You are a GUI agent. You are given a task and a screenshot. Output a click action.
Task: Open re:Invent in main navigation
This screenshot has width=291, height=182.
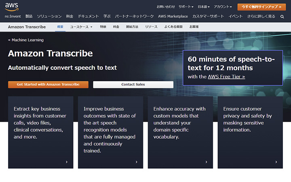[13, 16]
